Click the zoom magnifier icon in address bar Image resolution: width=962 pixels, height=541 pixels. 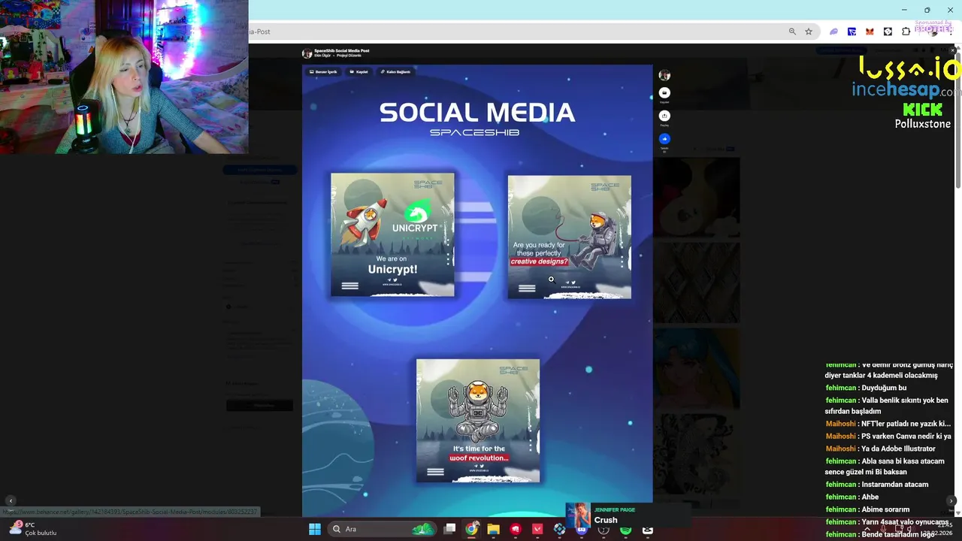[792, 32]
